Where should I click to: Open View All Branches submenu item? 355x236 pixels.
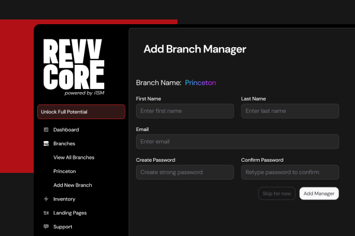tap(73, 158)
